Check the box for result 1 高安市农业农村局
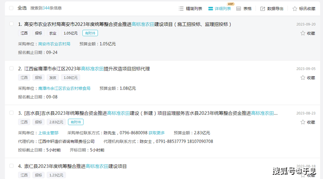This screenshot has height=179, width=323. click(x=12, y=24)
